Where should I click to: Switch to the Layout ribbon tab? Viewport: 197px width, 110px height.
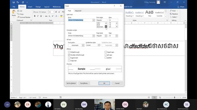coord(47,7)
